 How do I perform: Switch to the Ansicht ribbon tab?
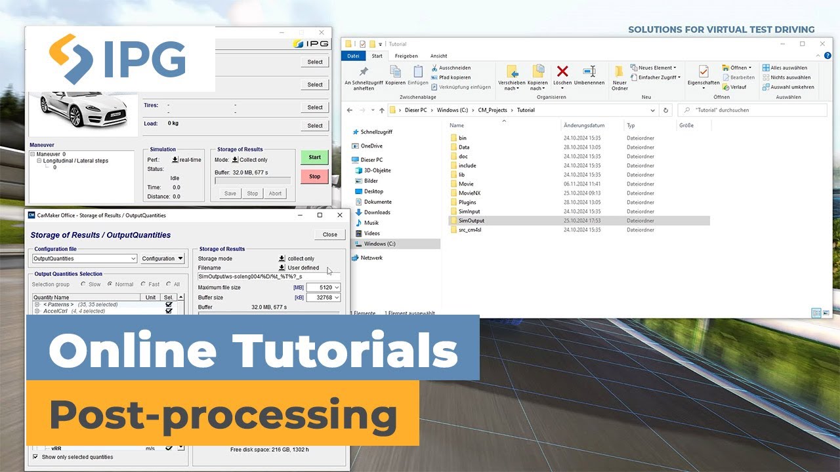tap(439, 56)
